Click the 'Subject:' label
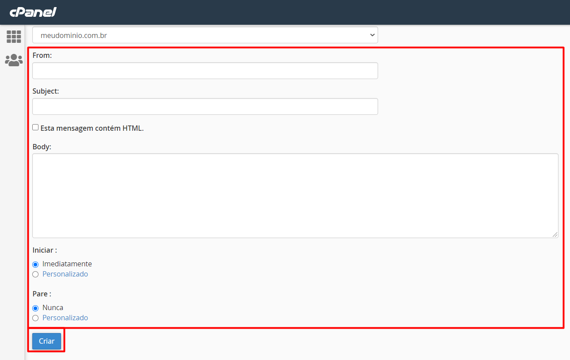The image size is (570, 360). point(46,91)
